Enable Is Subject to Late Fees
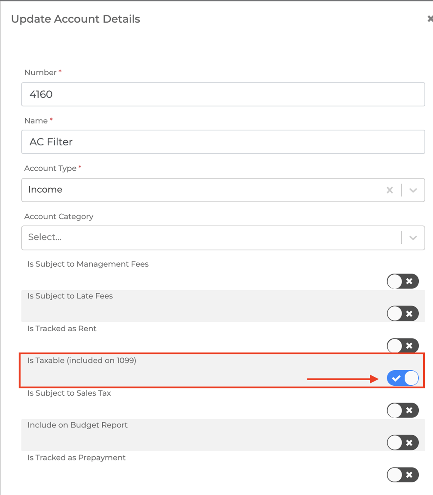433x495 pixels. pos(403,314)
